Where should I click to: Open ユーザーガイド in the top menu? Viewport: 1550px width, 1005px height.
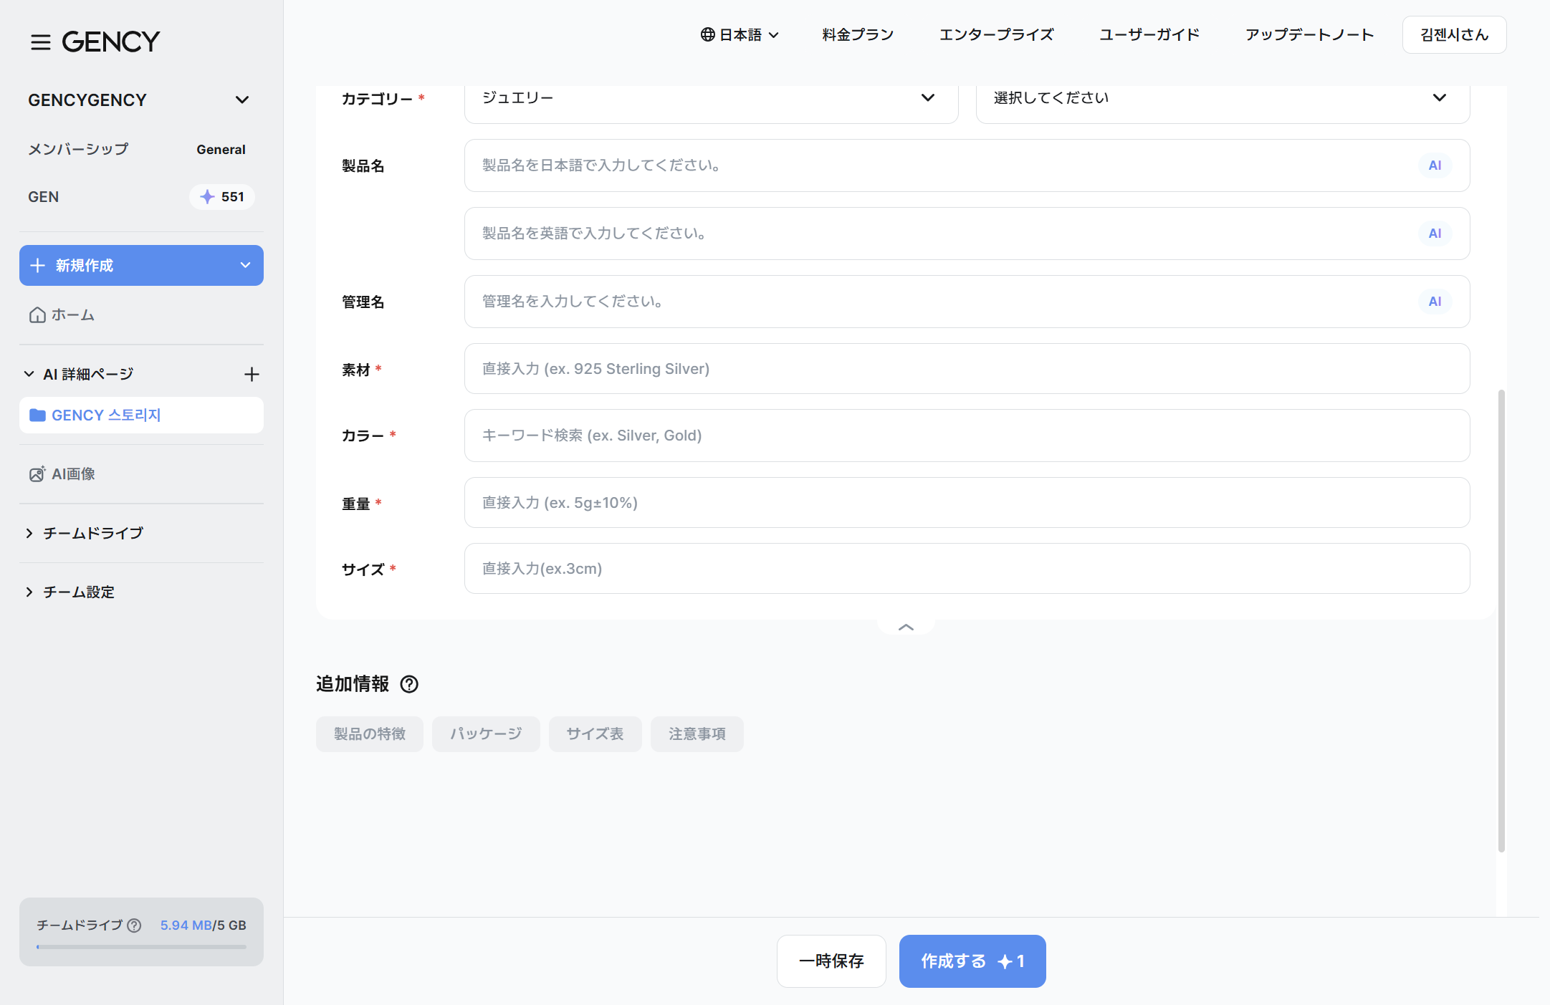click(x=1149, y=34)
